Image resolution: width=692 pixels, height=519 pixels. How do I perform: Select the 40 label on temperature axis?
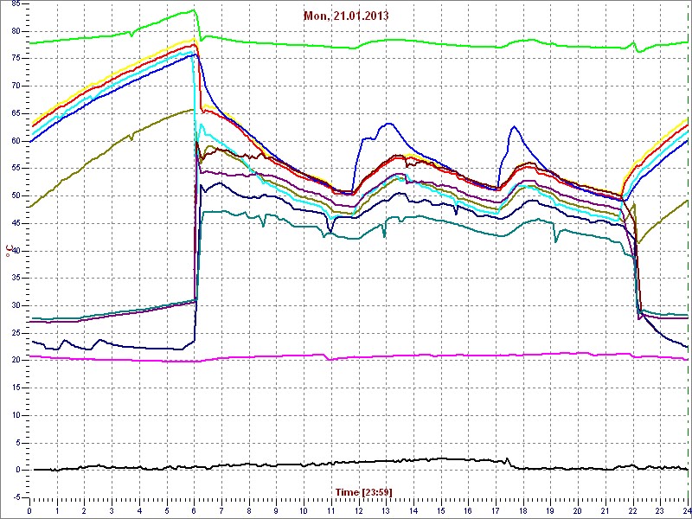pos(16,251)
